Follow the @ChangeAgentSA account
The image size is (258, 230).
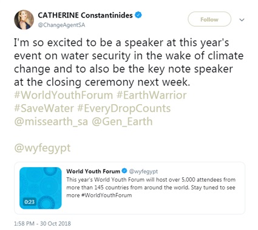209,19
